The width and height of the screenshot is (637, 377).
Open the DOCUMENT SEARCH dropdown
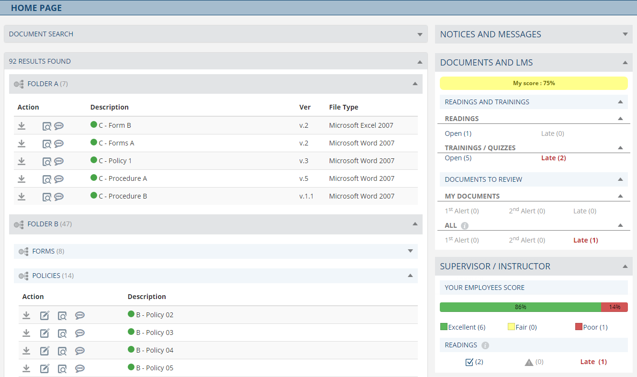point(420,34)
